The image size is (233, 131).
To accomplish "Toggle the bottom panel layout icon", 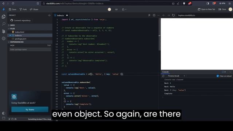I will [4, 118].
